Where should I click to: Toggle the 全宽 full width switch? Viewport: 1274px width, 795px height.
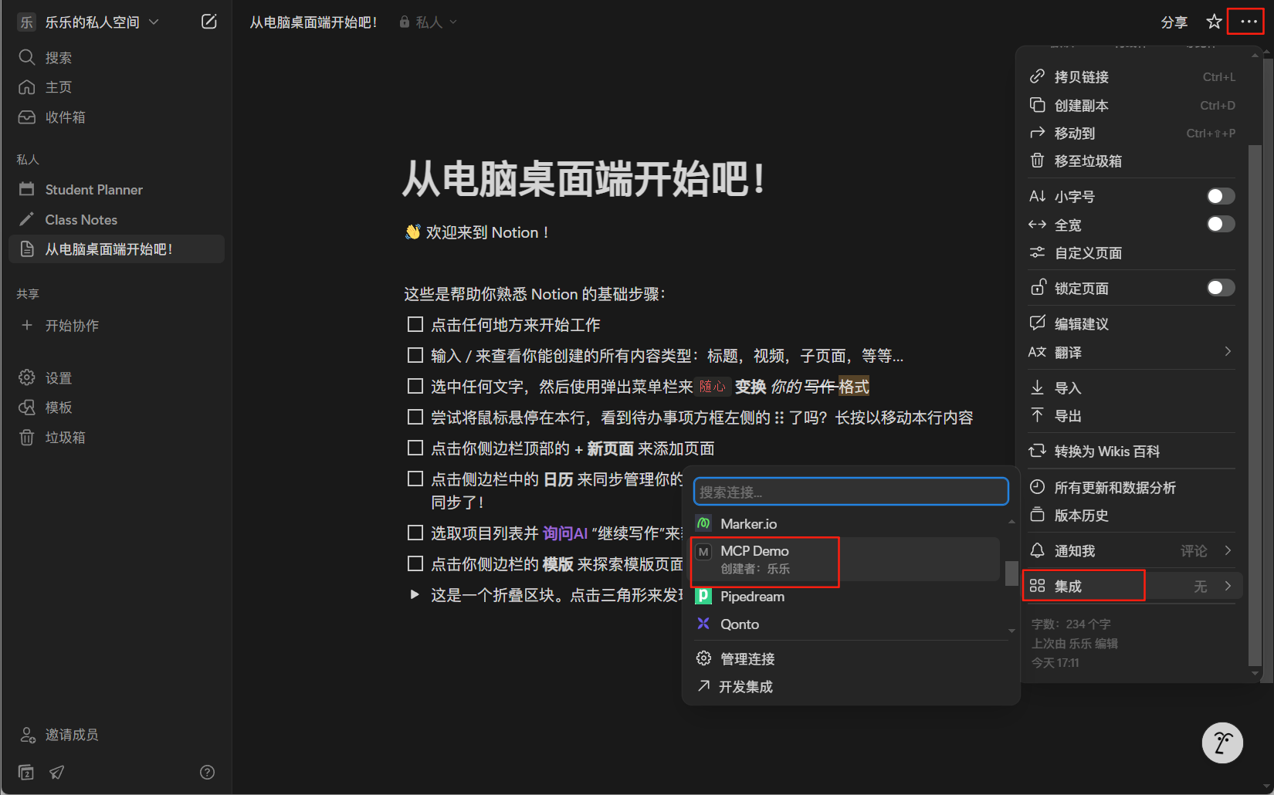(1221, 224)
